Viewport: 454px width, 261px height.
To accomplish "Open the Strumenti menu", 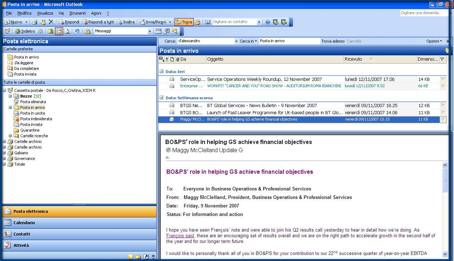I will click(x=77, y=13).
